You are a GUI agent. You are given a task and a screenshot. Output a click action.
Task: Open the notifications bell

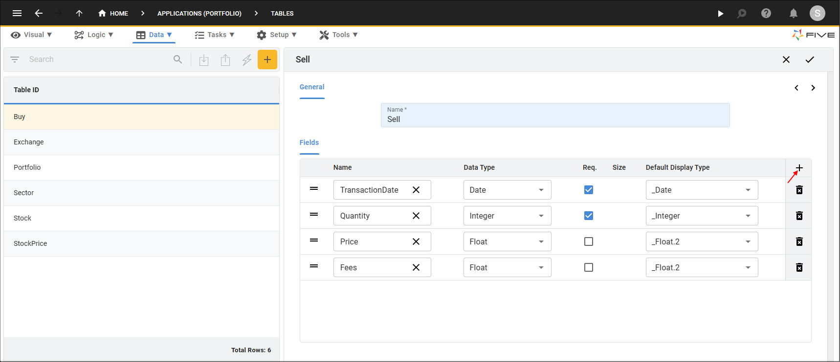pos(793,13)
